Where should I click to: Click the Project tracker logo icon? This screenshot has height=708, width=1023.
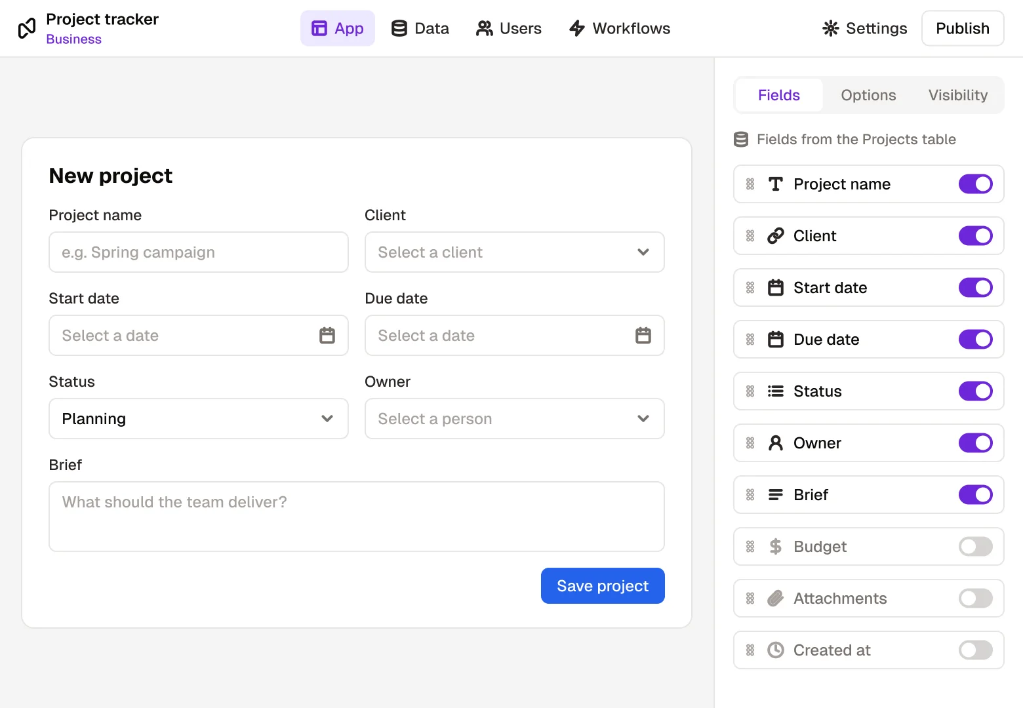coord(27,28)
